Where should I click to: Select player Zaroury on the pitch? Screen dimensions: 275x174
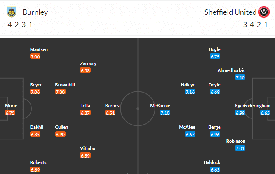pyautogui.click(x=88, y=63)
